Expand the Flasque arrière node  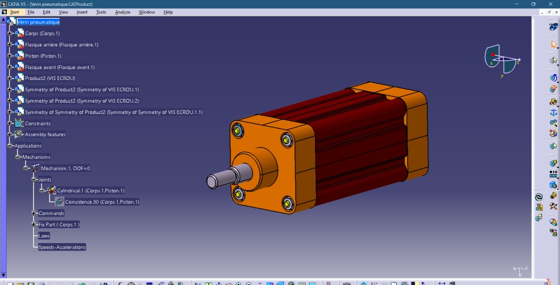pyautogui.click(x=10, y=45)
